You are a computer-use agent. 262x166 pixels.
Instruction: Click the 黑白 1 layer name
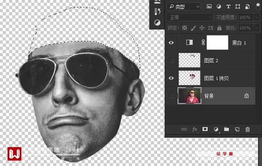click(x=239, y=43)
